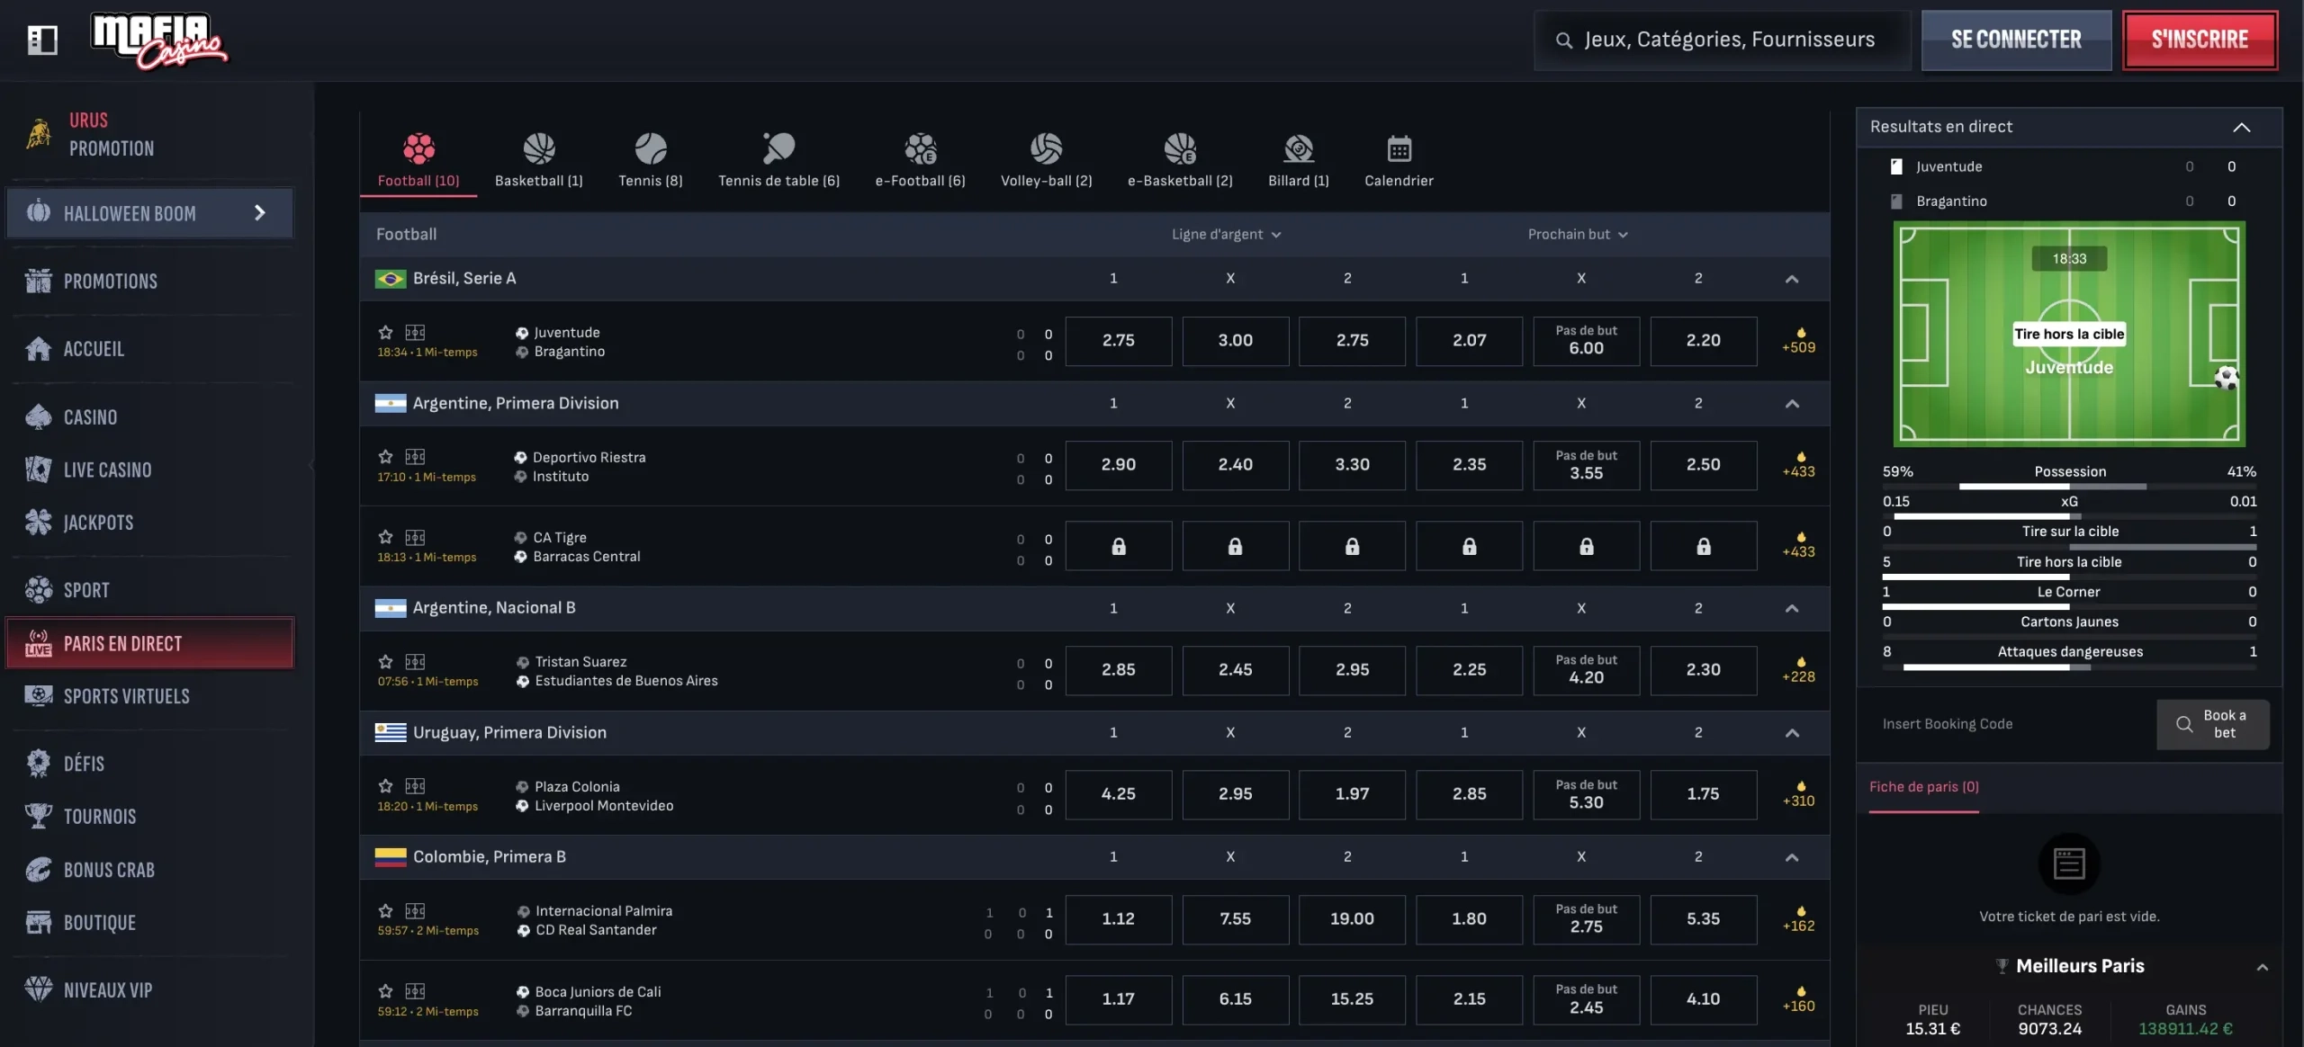Star the Boca Juniors de Cali match
The height and width of the screenshot is (1047, 2304).
coord(386,990)
